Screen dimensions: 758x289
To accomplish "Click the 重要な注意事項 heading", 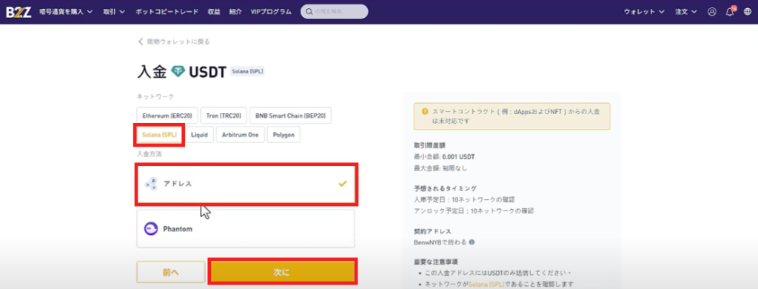I will click(435, 262).
